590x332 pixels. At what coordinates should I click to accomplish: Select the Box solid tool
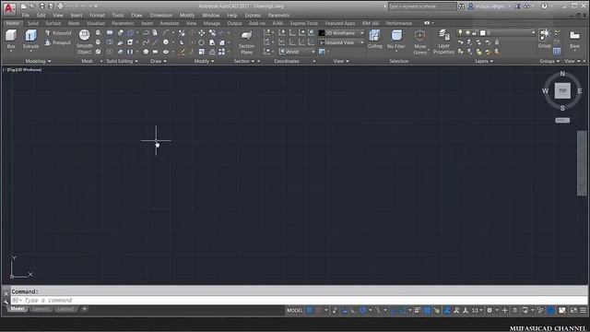11,40
